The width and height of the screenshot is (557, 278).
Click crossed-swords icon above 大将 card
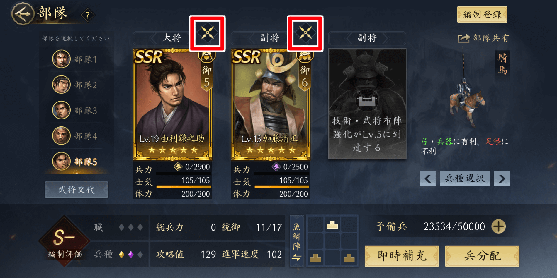point(207,33)
